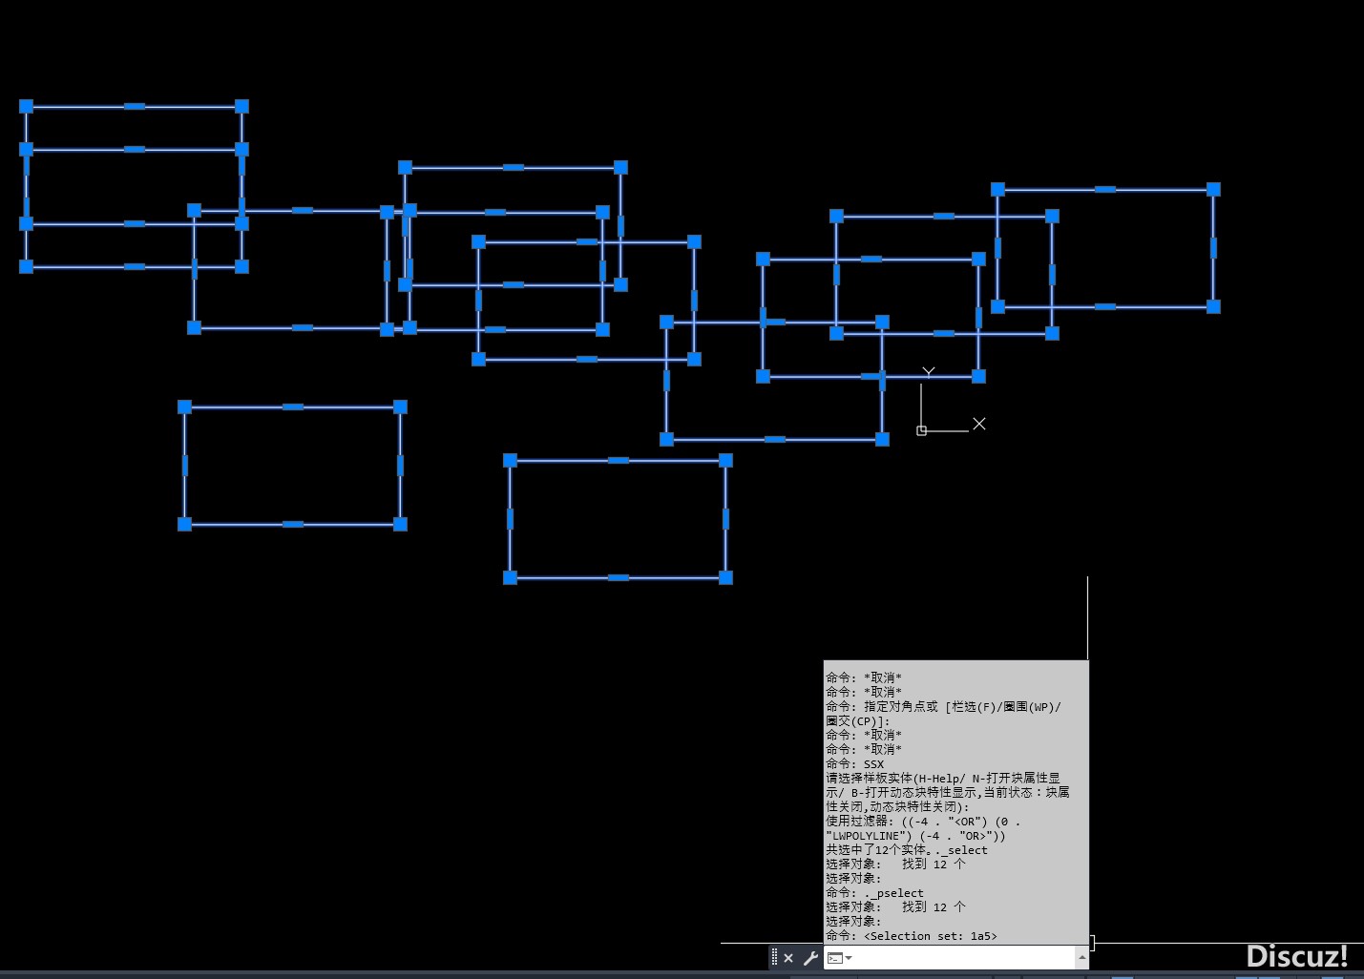Expand command history with the up arrow
Viewport: 1364px width, 979px height.
[1081, 958]
